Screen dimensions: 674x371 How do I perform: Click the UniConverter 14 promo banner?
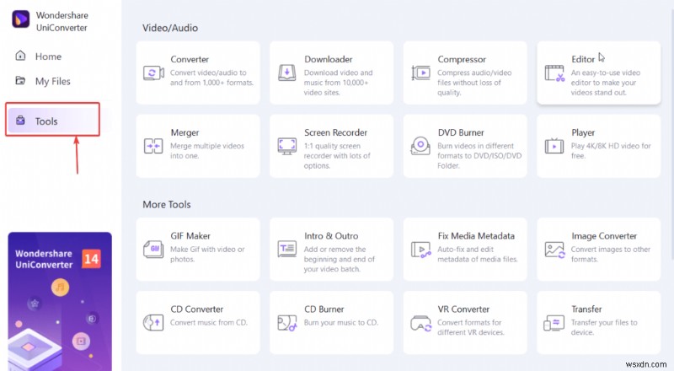point(59,301)
